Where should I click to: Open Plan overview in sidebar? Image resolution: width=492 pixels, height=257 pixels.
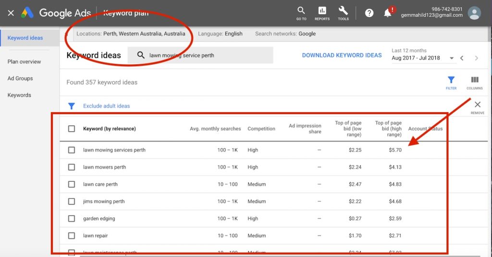(x=24, y=62)
